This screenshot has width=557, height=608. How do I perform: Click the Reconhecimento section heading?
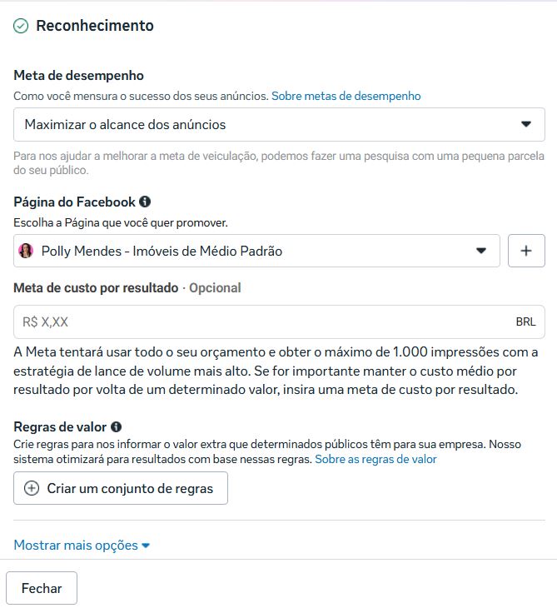[x=95, y=26]
